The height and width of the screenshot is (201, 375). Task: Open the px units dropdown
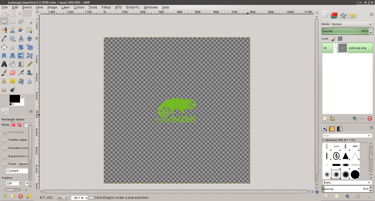click(x=63, y=198)
